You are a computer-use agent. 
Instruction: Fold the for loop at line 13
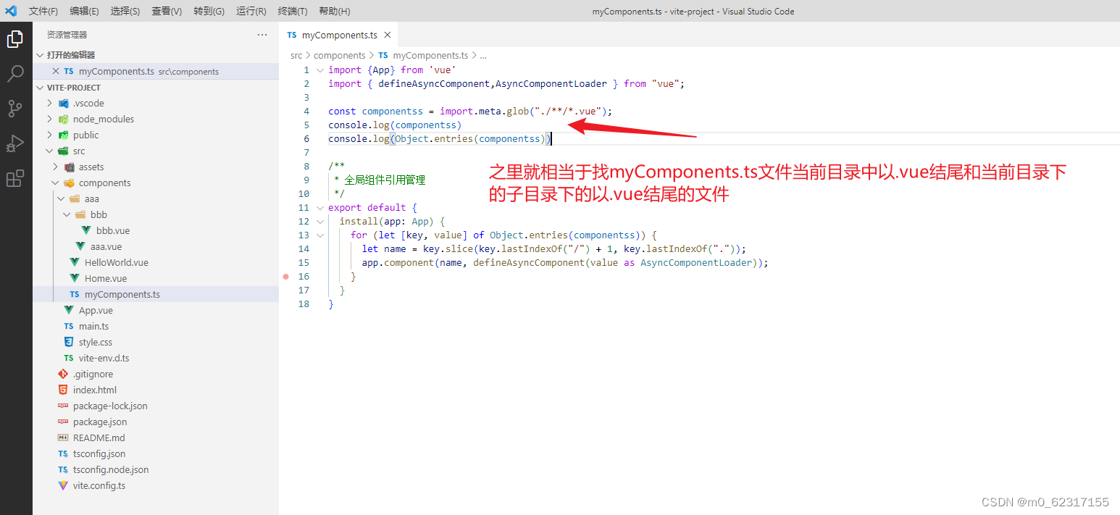[x=319, y=235]
